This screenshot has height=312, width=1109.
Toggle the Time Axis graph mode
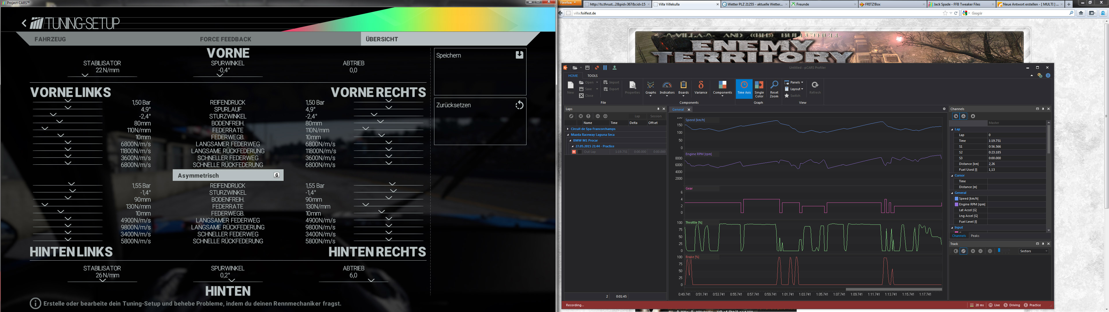(744, 88)
